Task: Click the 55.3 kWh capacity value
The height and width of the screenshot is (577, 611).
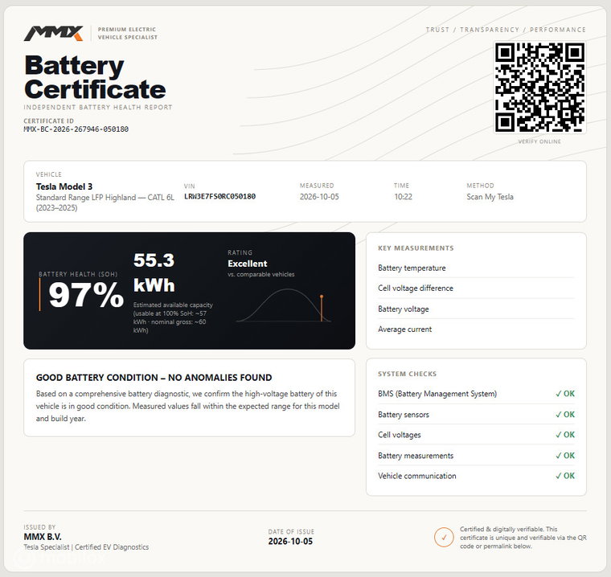Action: (154, 272)
